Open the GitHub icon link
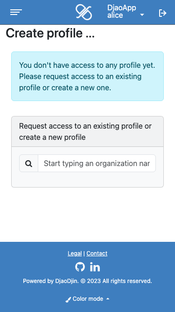The height and width of the screenshot is (312, 175). click(80, 267)
